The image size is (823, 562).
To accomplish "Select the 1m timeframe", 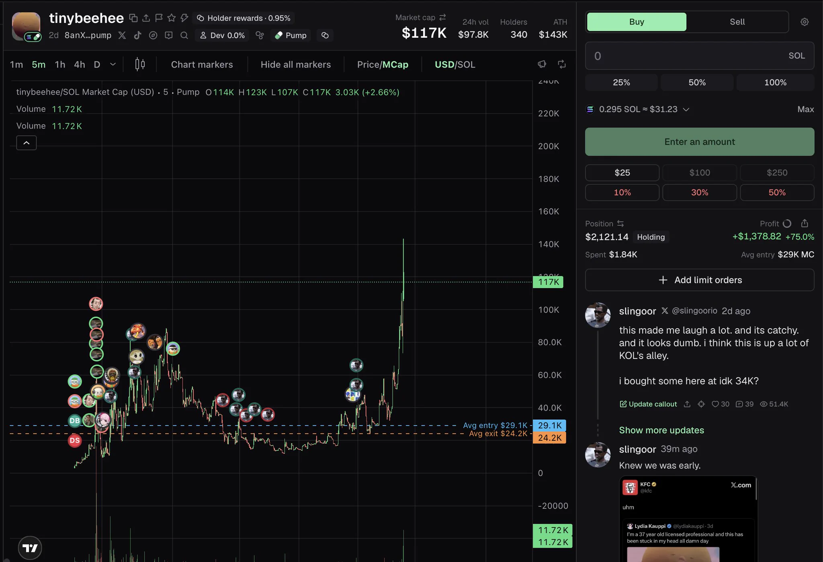I will [x=16, y=65].
